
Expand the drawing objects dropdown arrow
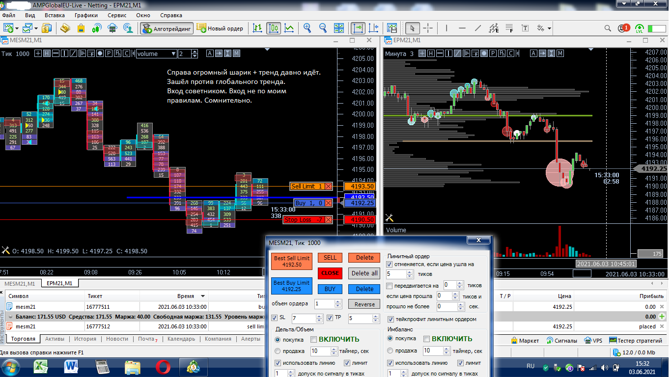pos(550,28)
